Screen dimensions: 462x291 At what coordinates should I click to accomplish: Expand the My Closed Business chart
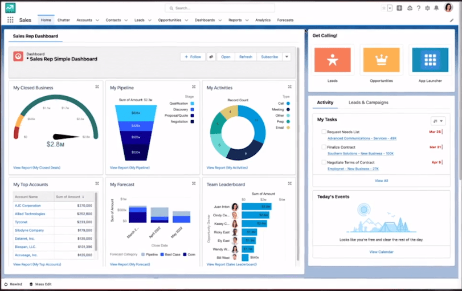pos(97,87)
